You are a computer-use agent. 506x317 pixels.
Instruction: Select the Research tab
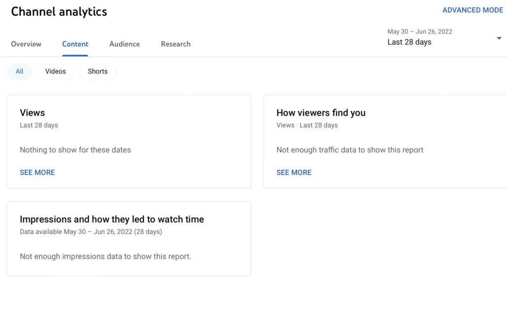click(x=175, y=44)
